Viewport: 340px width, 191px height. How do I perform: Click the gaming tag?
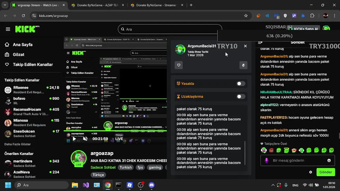tap(155, 167)
